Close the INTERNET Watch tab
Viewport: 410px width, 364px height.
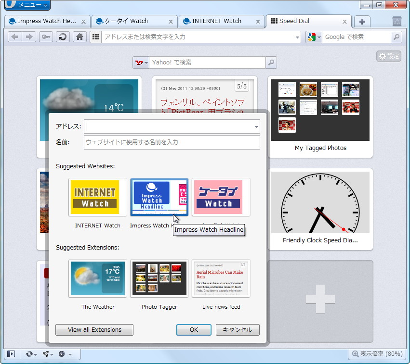[258, 22]
